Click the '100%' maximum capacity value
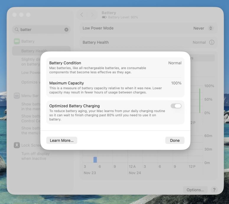 click(176, 83)
